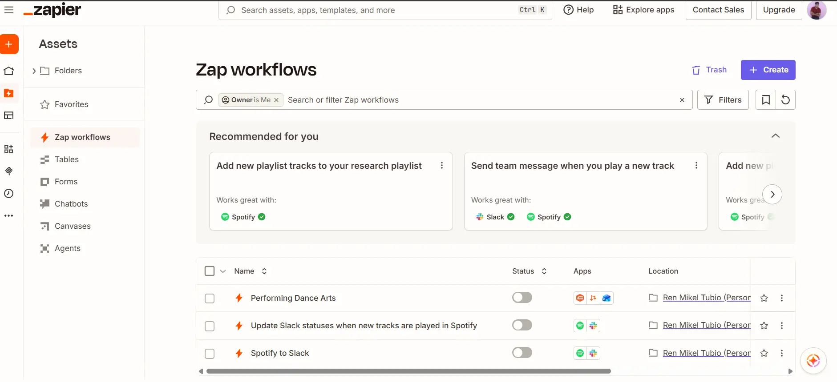Click the Create button
Viewport: 837px width, 382px height.
coord(768,70)
